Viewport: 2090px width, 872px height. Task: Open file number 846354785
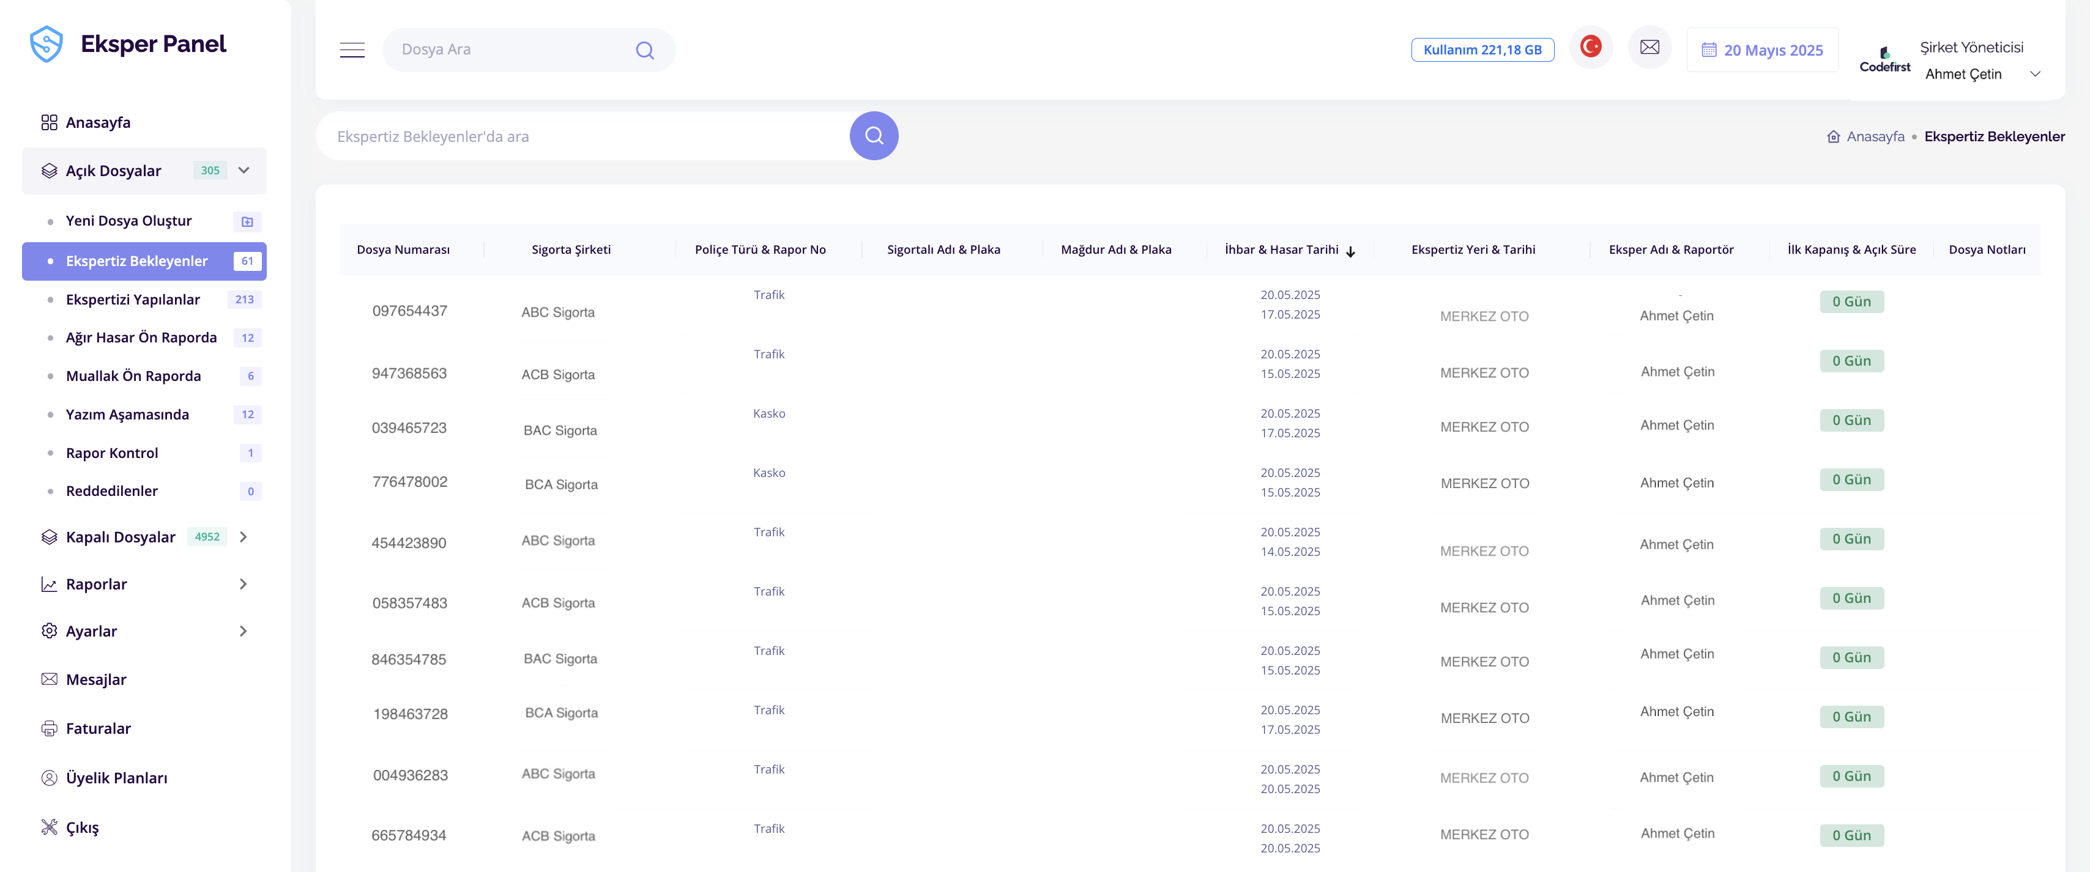point(409,659)
